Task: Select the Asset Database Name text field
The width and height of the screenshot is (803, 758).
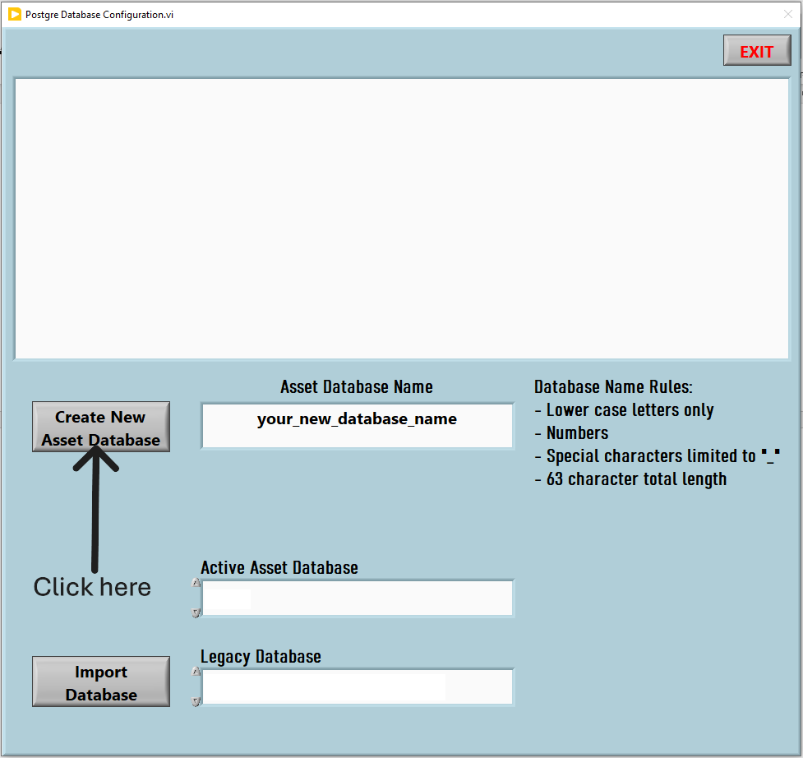Action: tap(357, 426)
